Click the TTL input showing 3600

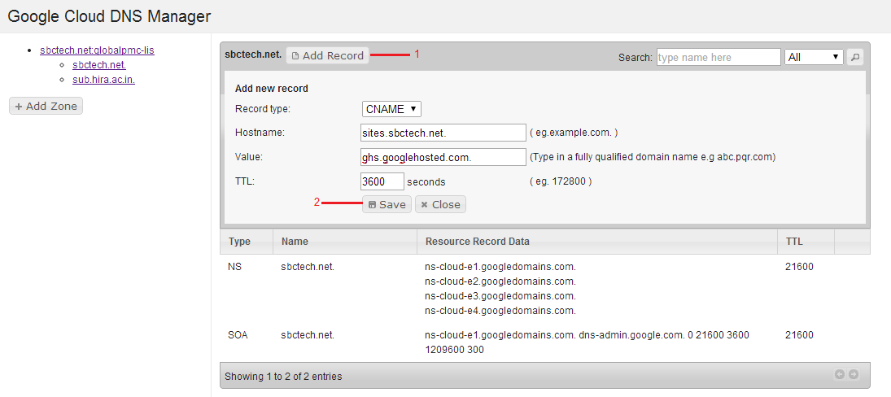pos(382,181)
